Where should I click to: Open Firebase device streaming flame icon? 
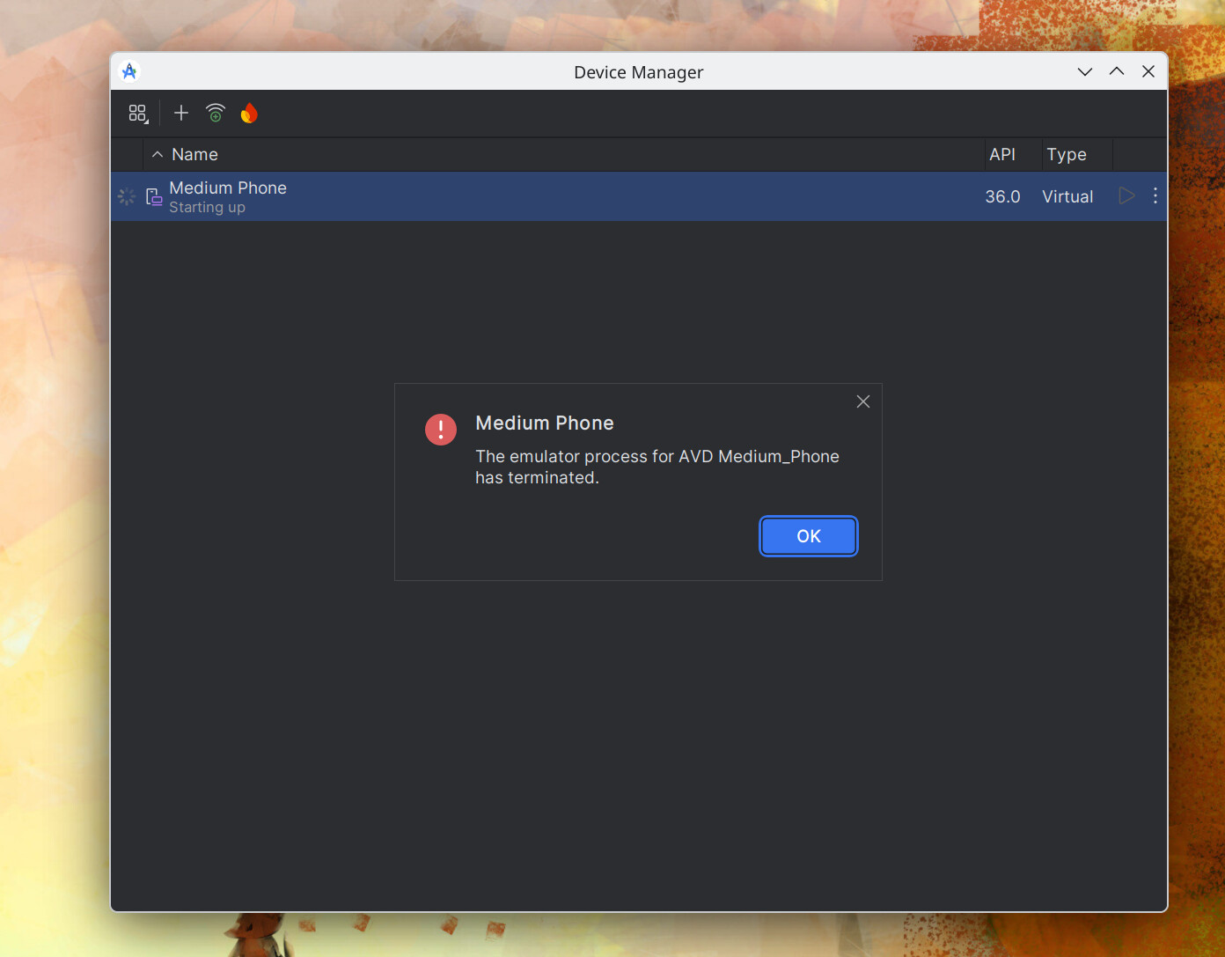click(x=249, y=113)
